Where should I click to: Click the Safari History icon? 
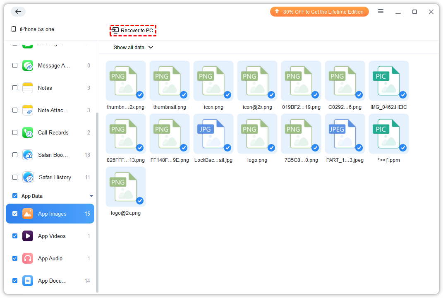[x=28, y=177]
